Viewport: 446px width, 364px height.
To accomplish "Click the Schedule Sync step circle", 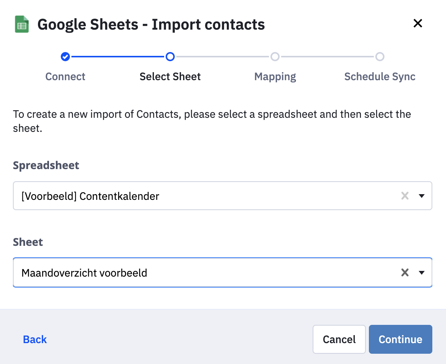I will click(380, 57).
